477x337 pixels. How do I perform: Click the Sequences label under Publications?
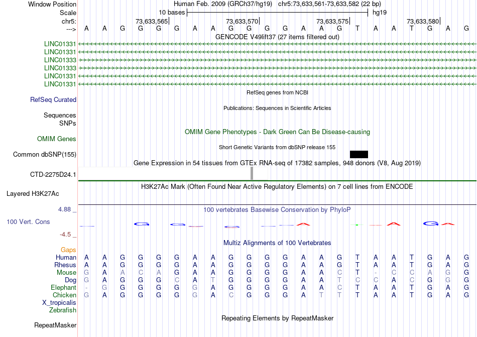click(x=60, y=116)
